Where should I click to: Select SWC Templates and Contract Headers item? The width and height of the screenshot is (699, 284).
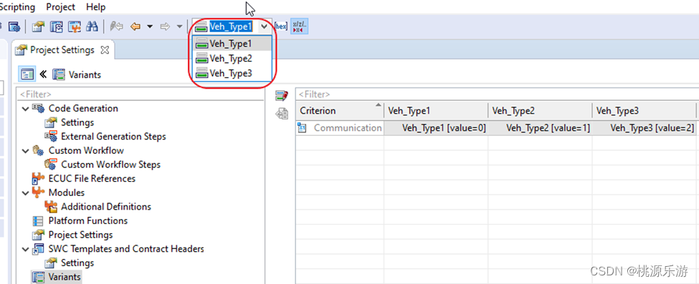pos(126,249)
